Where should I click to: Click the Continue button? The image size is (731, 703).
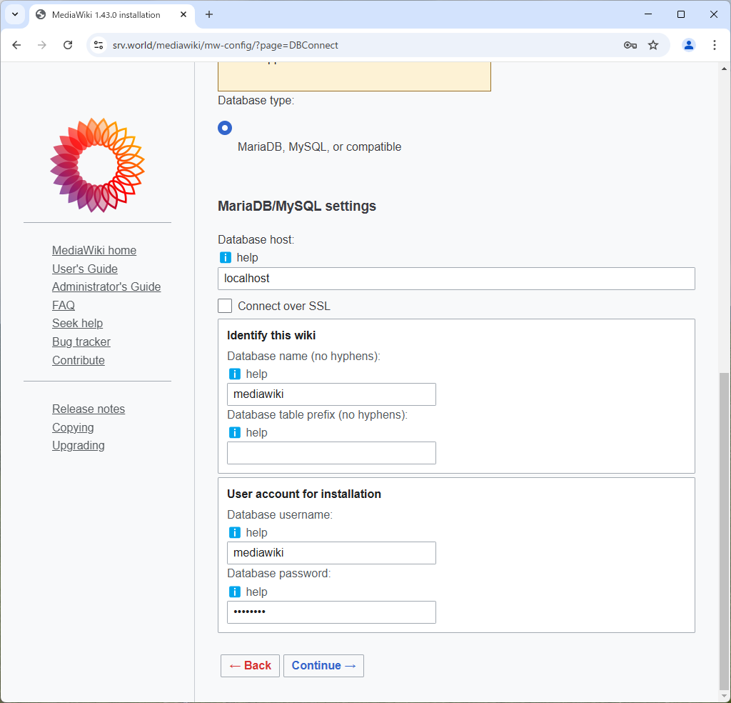[323, 666]
